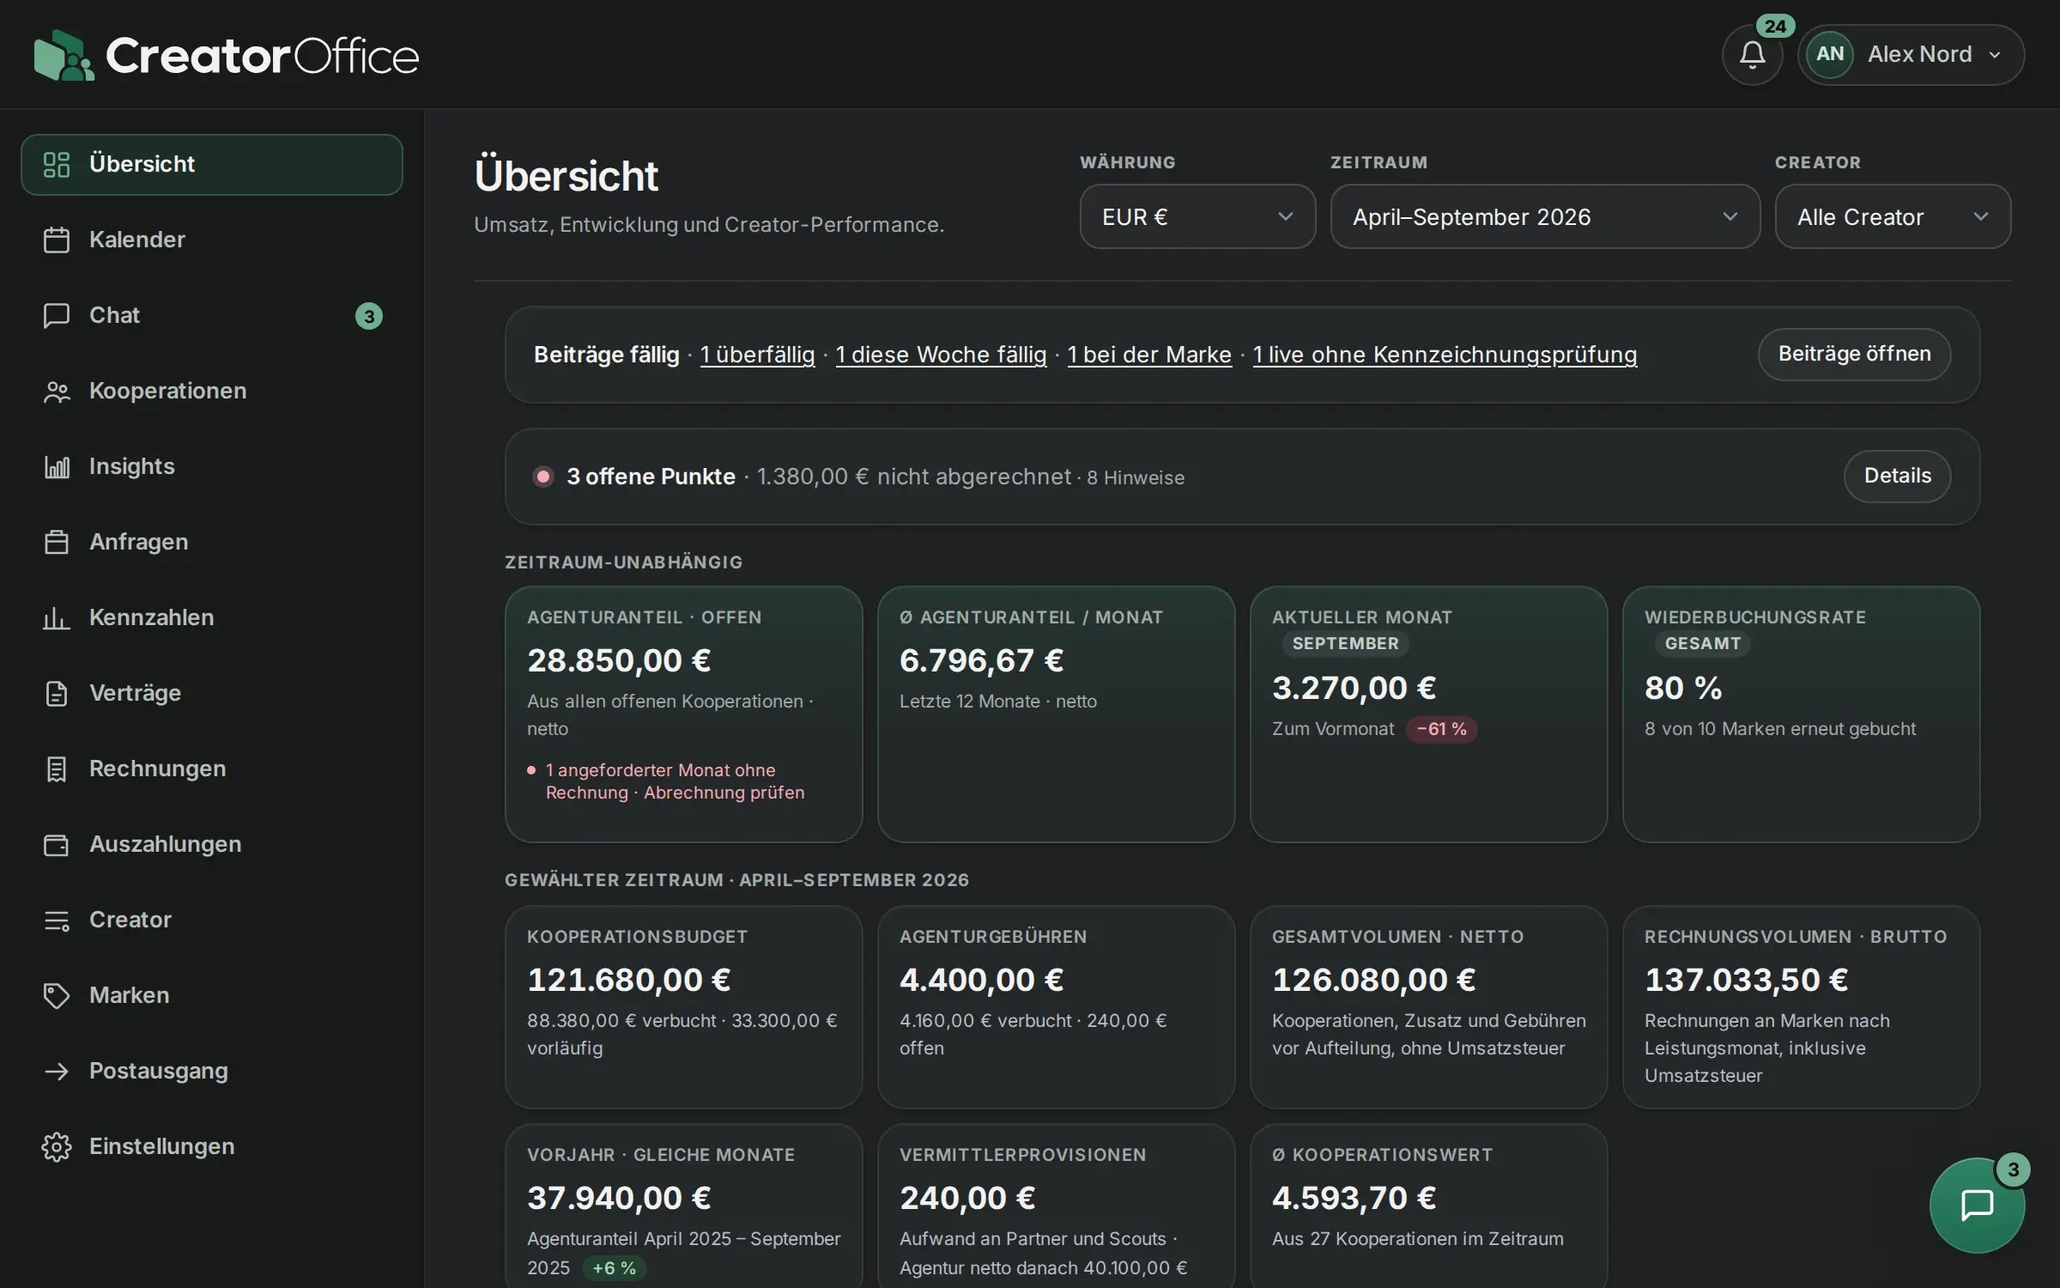Open the notifications bell
2060x1288 pixels.
(1752, 55)
